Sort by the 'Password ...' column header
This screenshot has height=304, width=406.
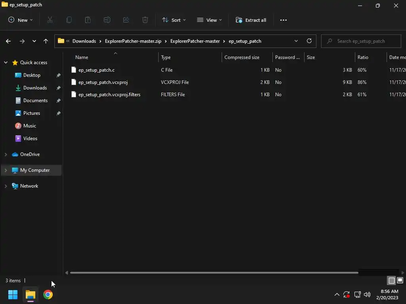[x=288, y=57]
